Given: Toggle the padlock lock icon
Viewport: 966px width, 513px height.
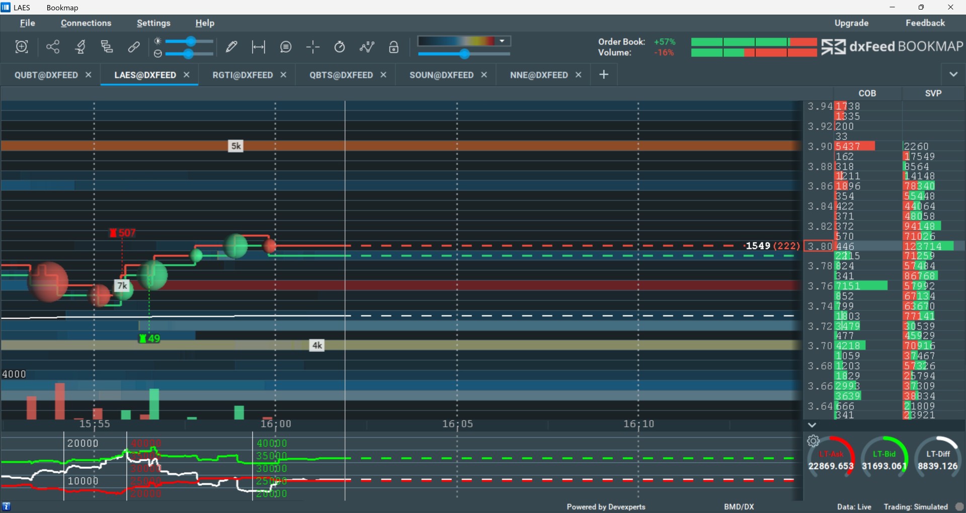Looking at the screenshot, I should point(394,47).
